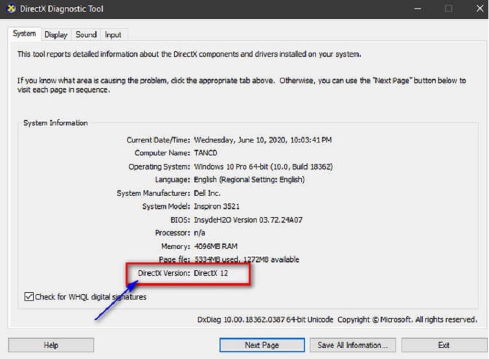This screenshot has width=489, height=359.
Task: Minimize the DirectX Diagnostic Tool window
Action: (x=418, y=9)
